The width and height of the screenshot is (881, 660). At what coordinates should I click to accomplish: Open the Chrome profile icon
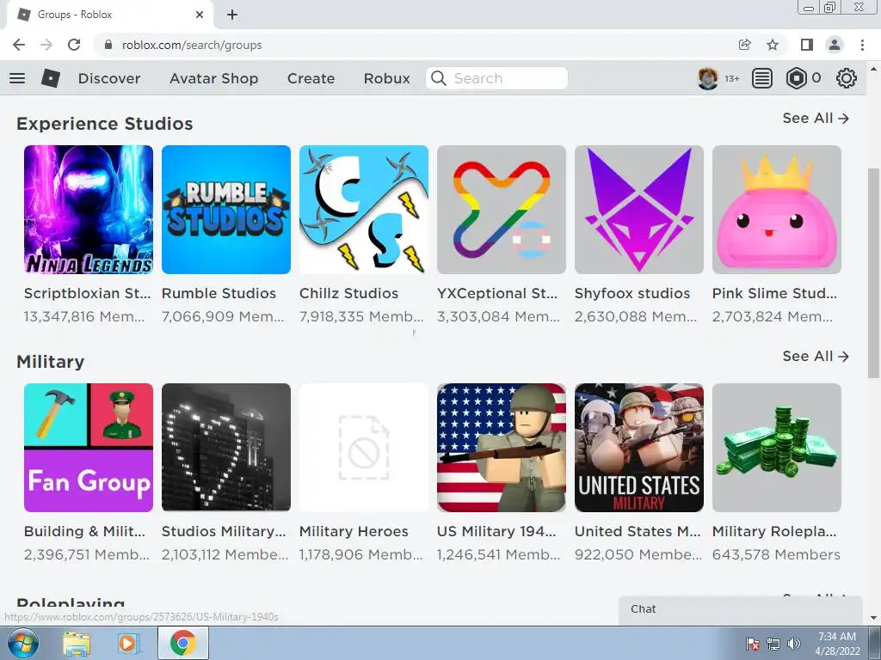pyautogui.click(x=835, y=45)
